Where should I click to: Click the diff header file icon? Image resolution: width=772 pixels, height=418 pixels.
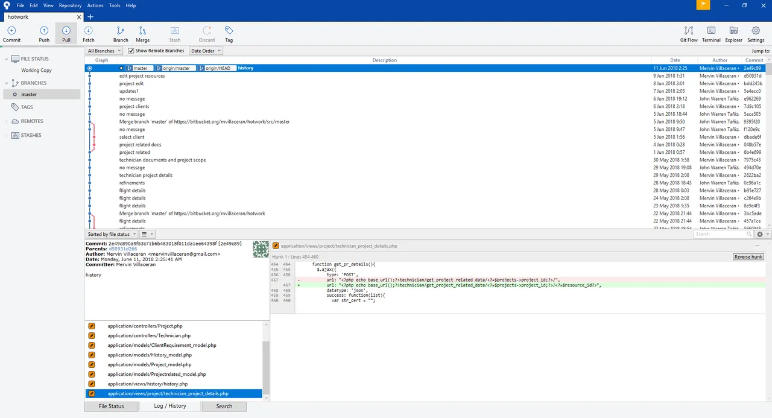tap(276, 246)
